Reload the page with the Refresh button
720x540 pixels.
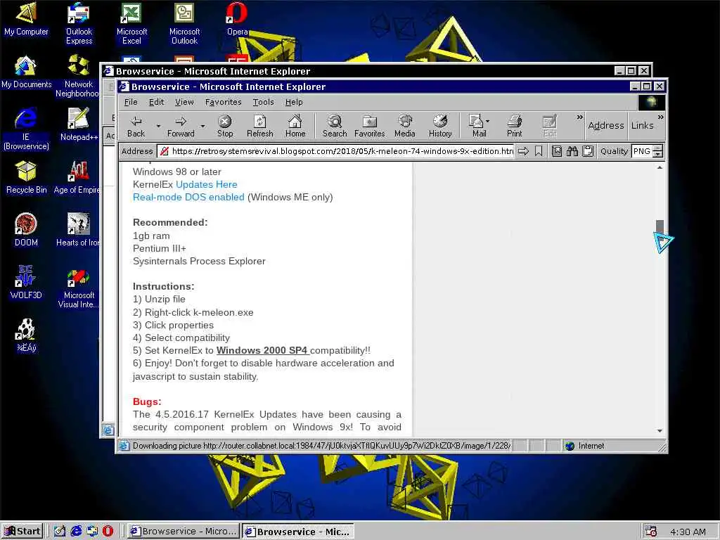(x=260, y=126)
